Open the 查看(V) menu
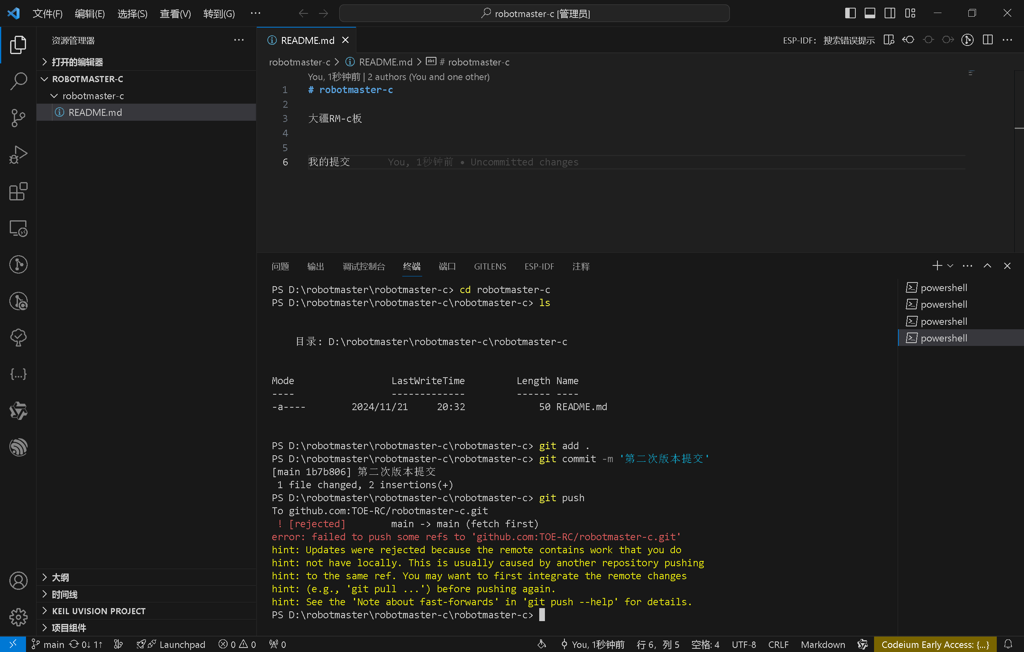The height and width of the screenshot is (652, 1024). pyautogui.click(x=175, y=13)
